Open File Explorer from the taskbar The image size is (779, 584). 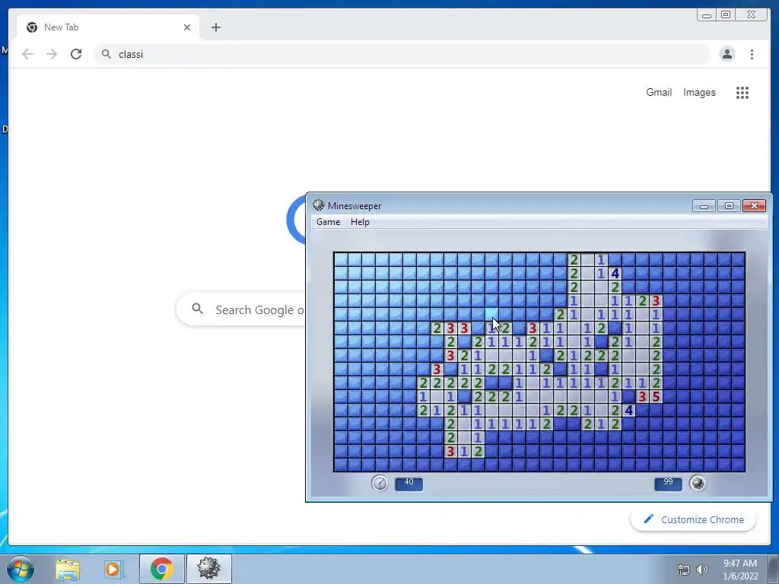(68, 569)
